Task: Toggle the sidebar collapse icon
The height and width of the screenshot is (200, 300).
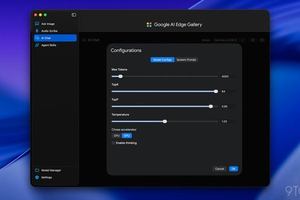Action: [x=74, y=14]
